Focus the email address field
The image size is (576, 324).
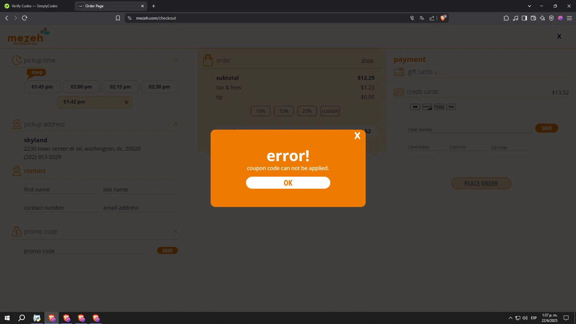(x=141, y=208)
